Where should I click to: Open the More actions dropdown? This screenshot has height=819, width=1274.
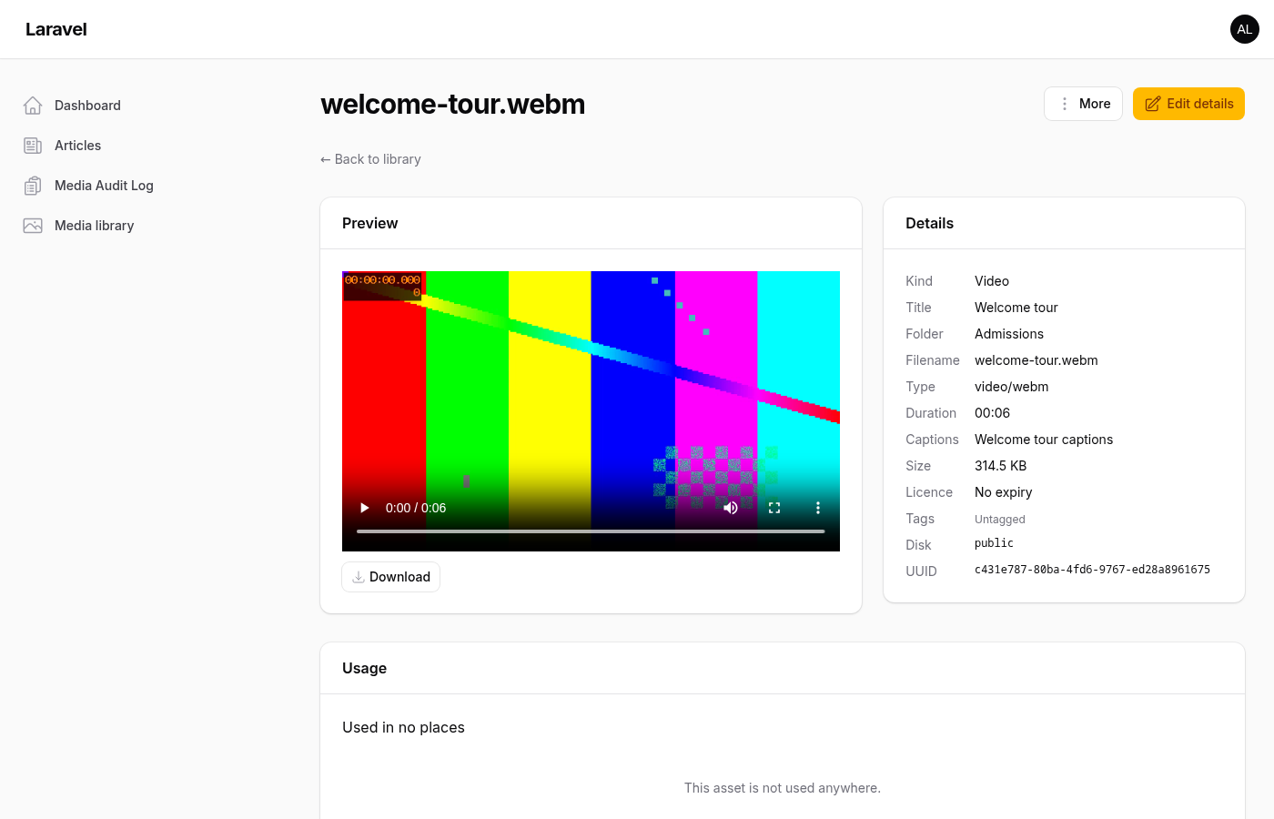1083,104
